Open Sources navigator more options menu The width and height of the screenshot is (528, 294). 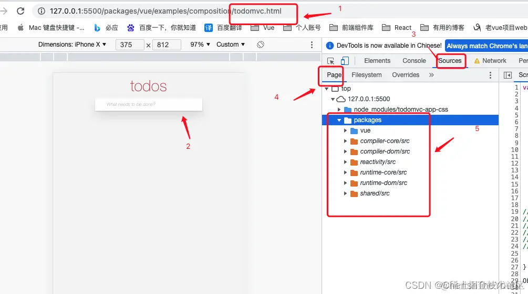tap(490, 75)
